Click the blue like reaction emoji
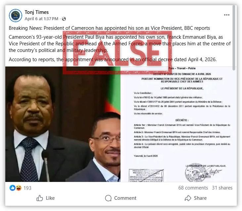This screenshot has width=242, height=211. tap(13, 188)
